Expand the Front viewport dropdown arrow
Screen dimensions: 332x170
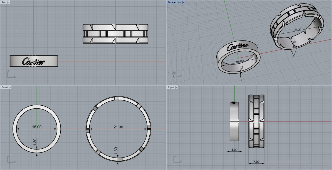click(x=10, y=87)
